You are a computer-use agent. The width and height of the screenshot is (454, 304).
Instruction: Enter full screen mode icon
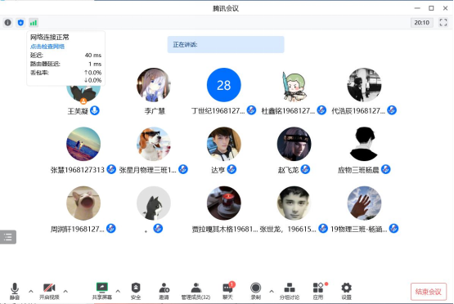pos(443,23)
